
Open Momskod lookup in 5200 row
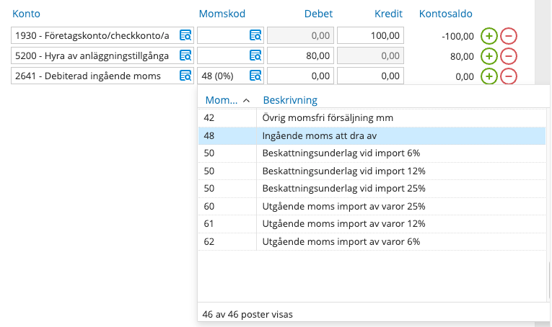pyautogui.click(x=255, y=55)
